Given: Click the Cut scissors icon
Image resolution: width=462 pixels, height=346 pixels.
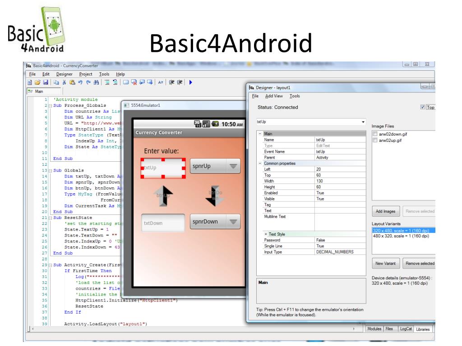Looking at the screenshot, I should pos(64,82).
